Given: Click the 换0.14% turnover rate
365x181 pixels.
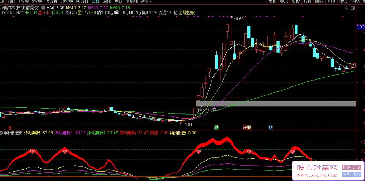Looking at the screenshot, I should pyautogui.click(x=149, y=12).
